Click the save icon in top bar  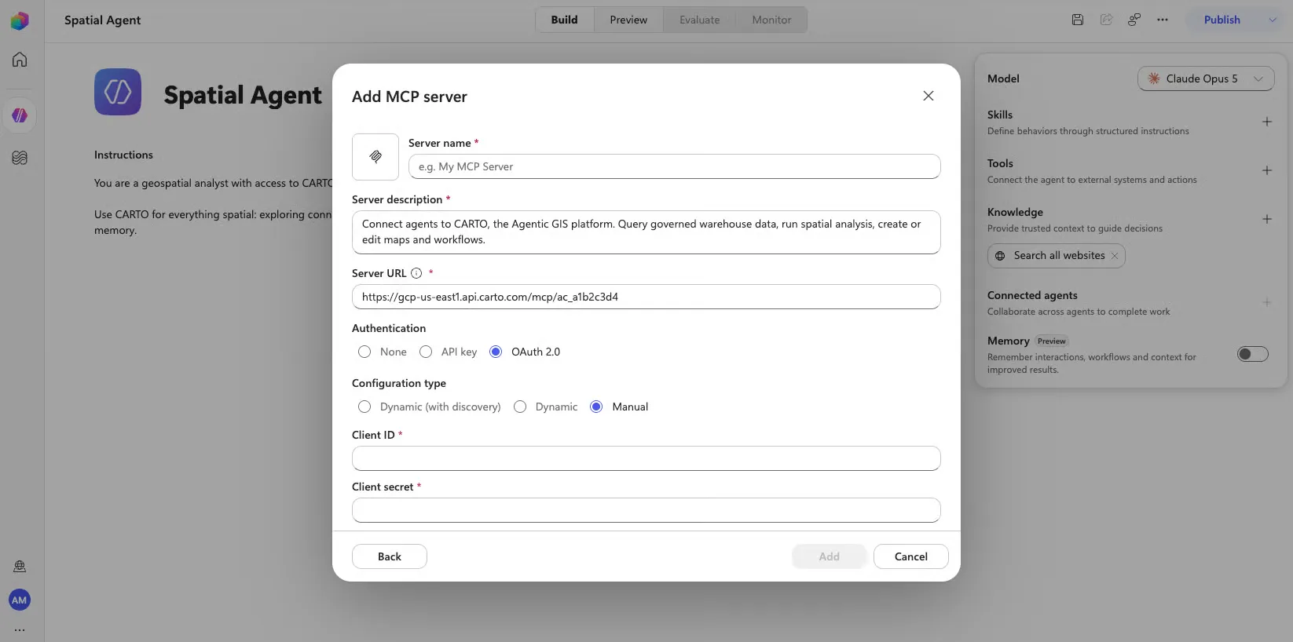(1078, 20)
